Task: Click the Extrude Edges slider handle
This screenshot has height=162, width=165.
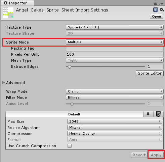Action: pyautogui.click(x=70, y=67)
